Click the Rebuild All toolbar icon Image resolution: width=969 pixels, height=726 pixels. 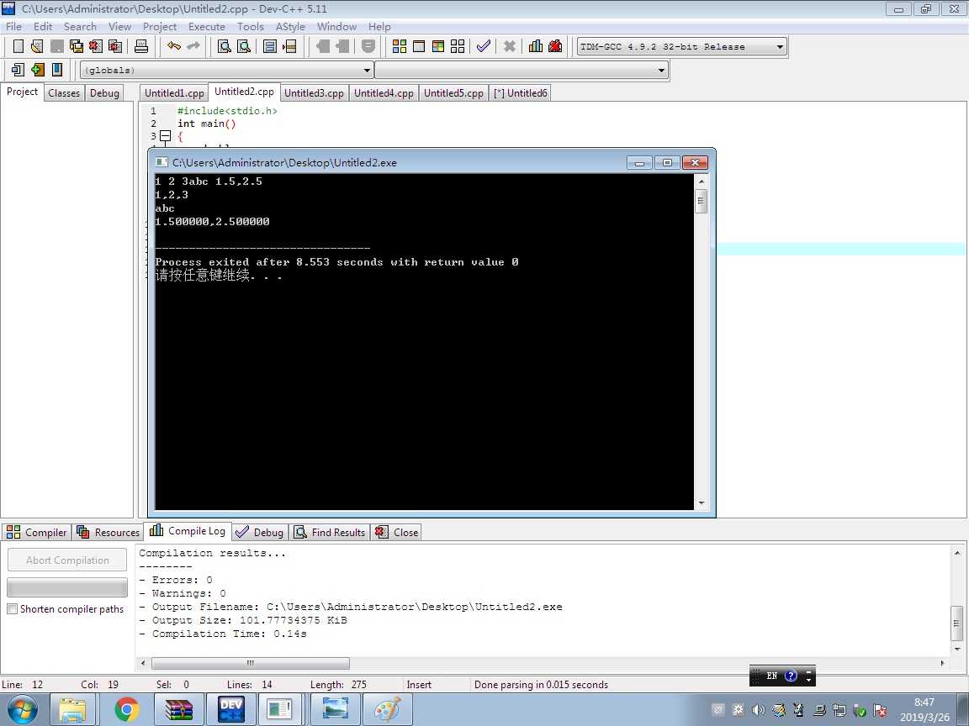(458, 46)
